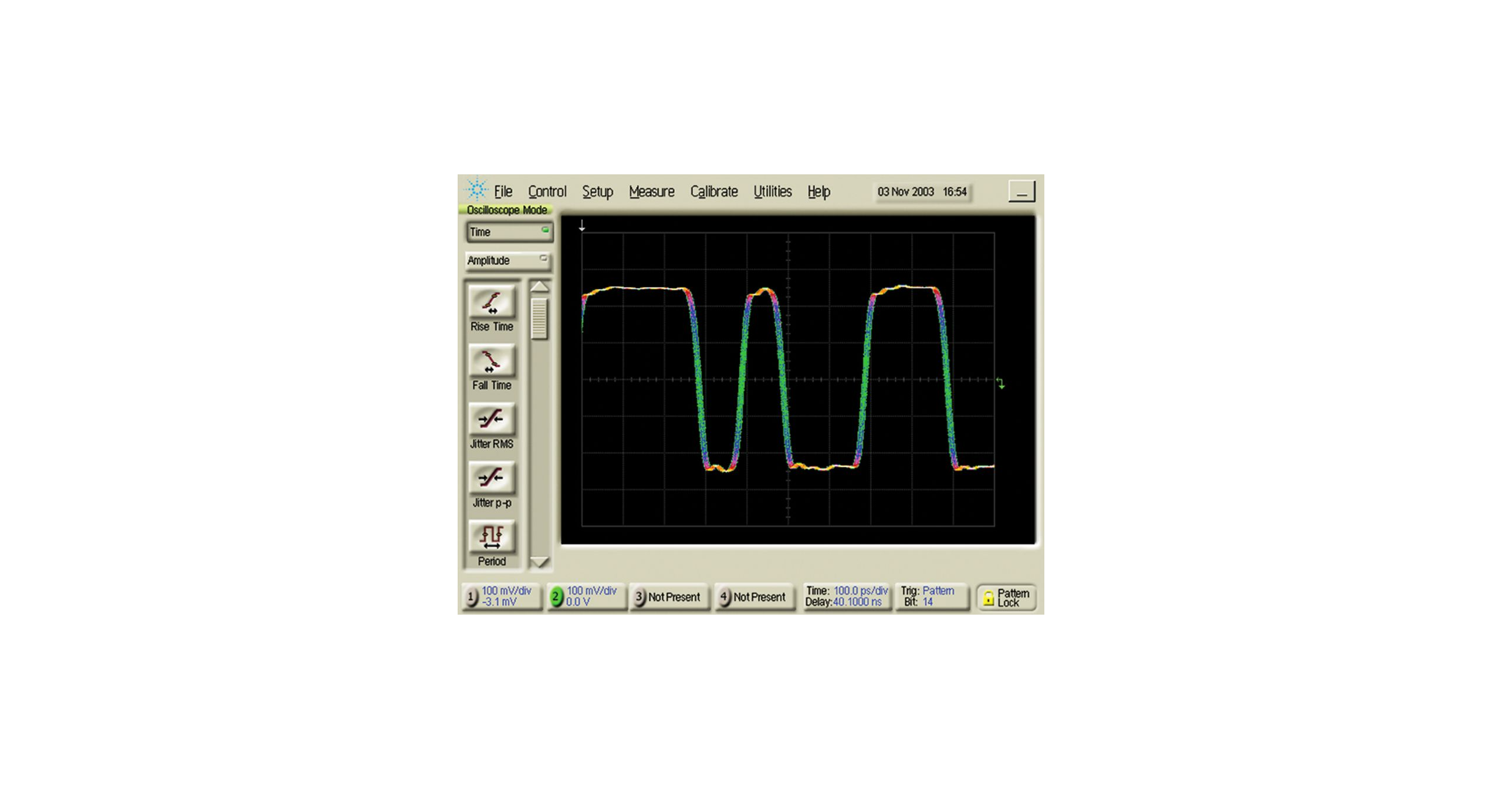Open the Time and Delay settings

coord(846,596)
